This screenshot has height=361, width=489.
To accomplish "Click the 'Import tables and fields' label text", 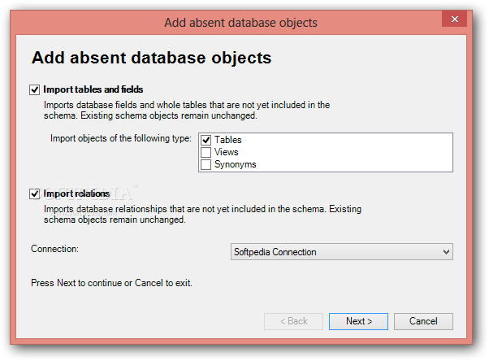I will click(x=93, y=89).
